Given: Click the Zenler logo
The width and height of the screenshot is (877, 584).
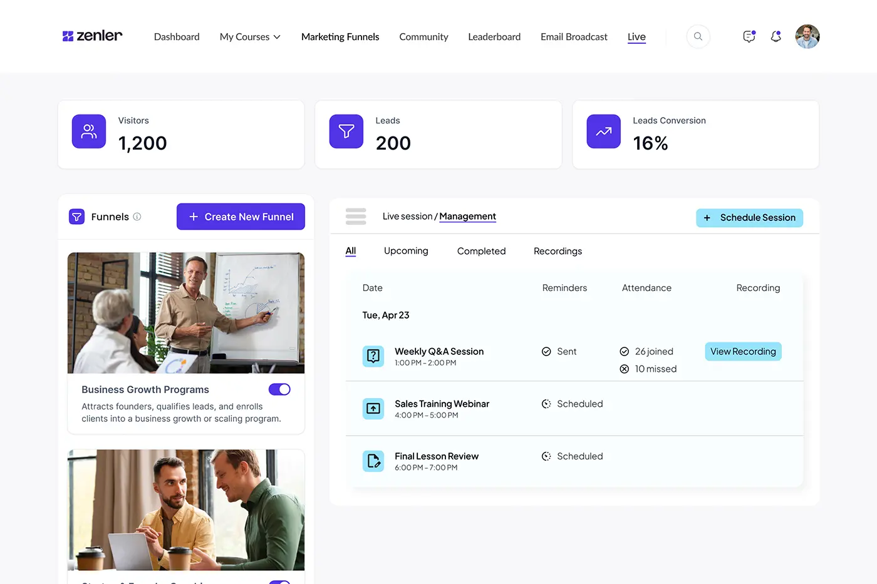Looking at the screenshot, I should [92, 36].
